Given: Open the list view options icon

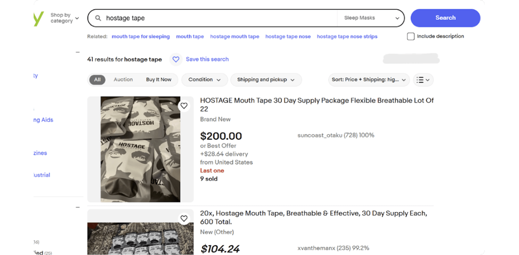Looking at the screenshot, I should (x=423, y=80).
